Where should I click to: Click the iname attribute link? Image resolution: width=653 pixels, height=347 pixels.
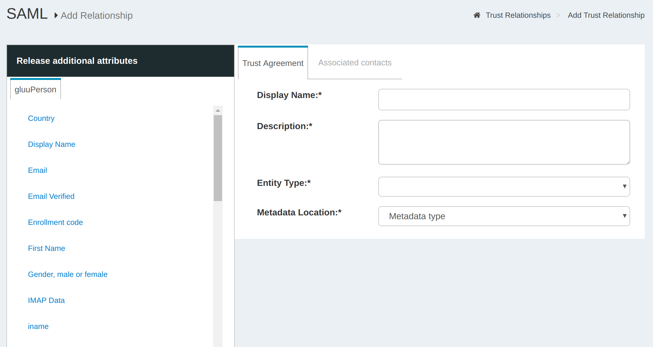[38, 326]
